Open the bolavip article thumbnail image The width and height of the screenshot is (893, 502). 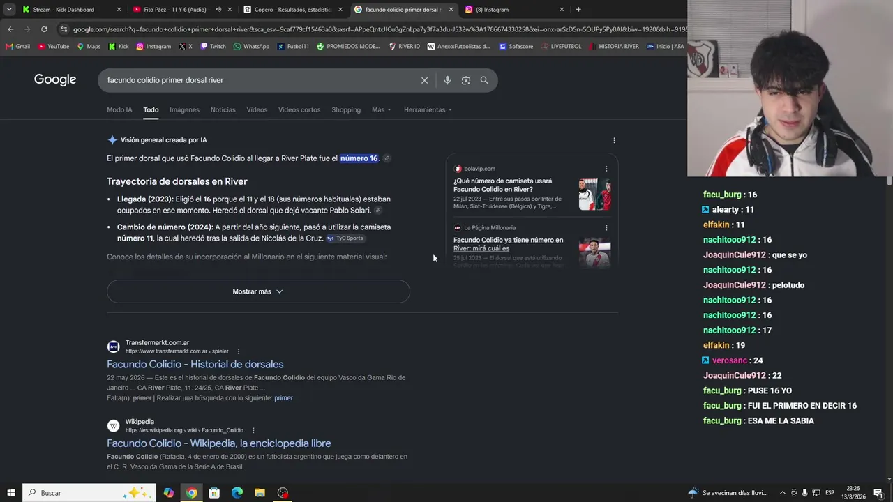[594, 195]
